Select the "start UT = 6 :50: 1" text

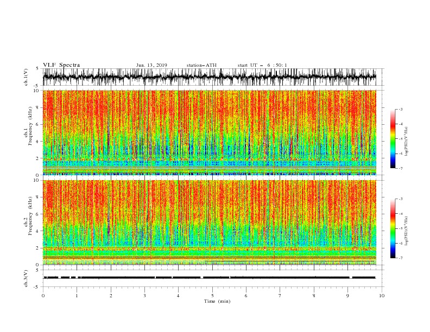(x=262, y=65)
